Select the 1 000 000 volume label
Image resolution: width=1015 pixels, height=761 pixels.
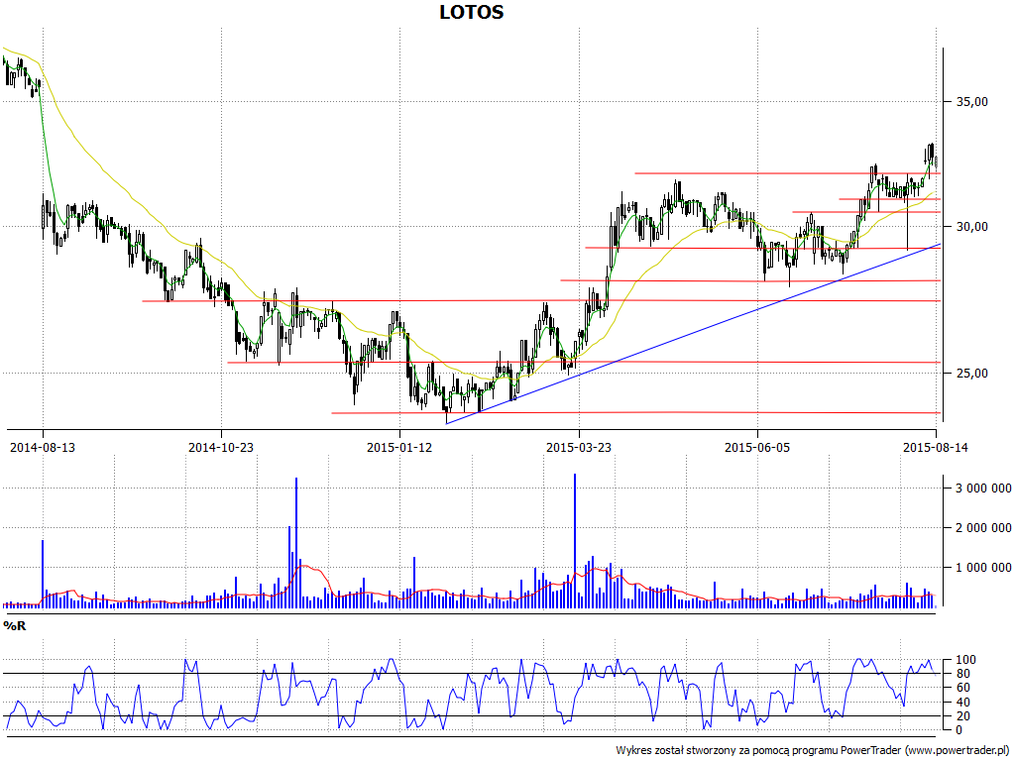(x=983, y=568)
